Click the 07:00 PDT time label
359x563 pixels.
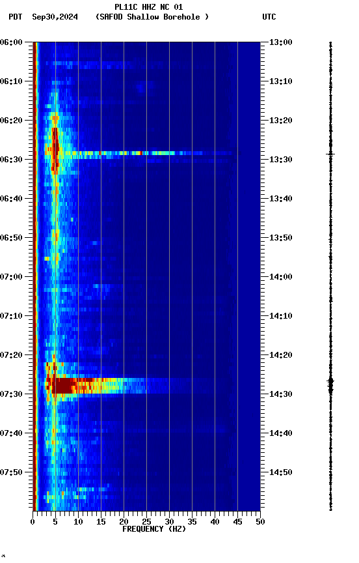[11, 277]
